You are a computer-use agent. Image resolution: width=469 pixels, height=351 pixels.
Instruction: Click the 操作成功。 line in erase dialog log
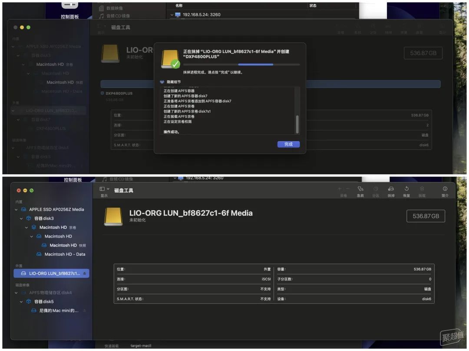(x=172, y=132)
